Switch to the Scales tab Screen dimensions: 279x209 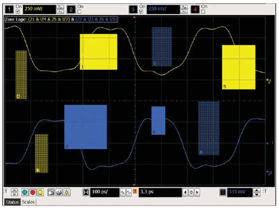pos(28,202)
